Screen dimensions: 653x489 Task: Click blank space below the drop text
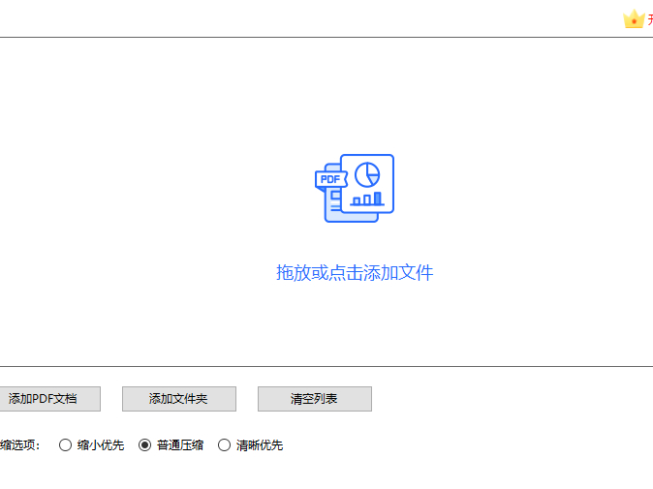pyautogui.click(x=355, y=324)
